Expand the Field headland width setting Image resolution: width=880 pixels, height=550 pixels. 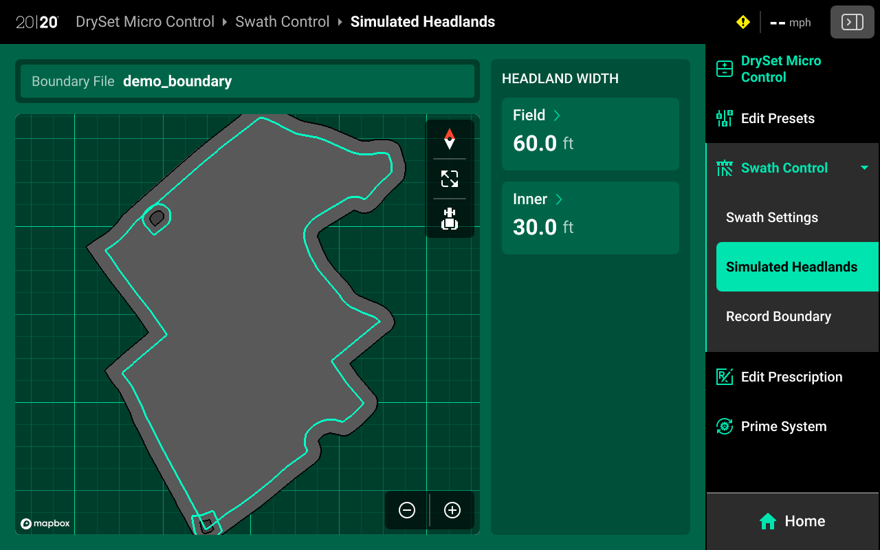(556, 115)
